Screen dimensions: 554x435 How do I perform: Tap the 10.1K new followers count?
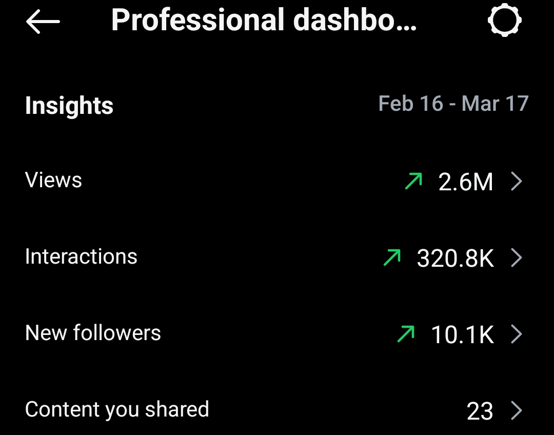click(x=463, y=335)
